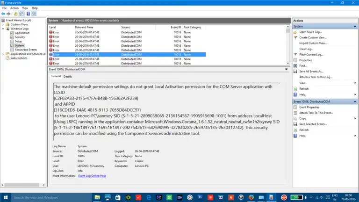Click Attach a Task To this Log
The height and width of the screenshot is (202, 359).
316,77
